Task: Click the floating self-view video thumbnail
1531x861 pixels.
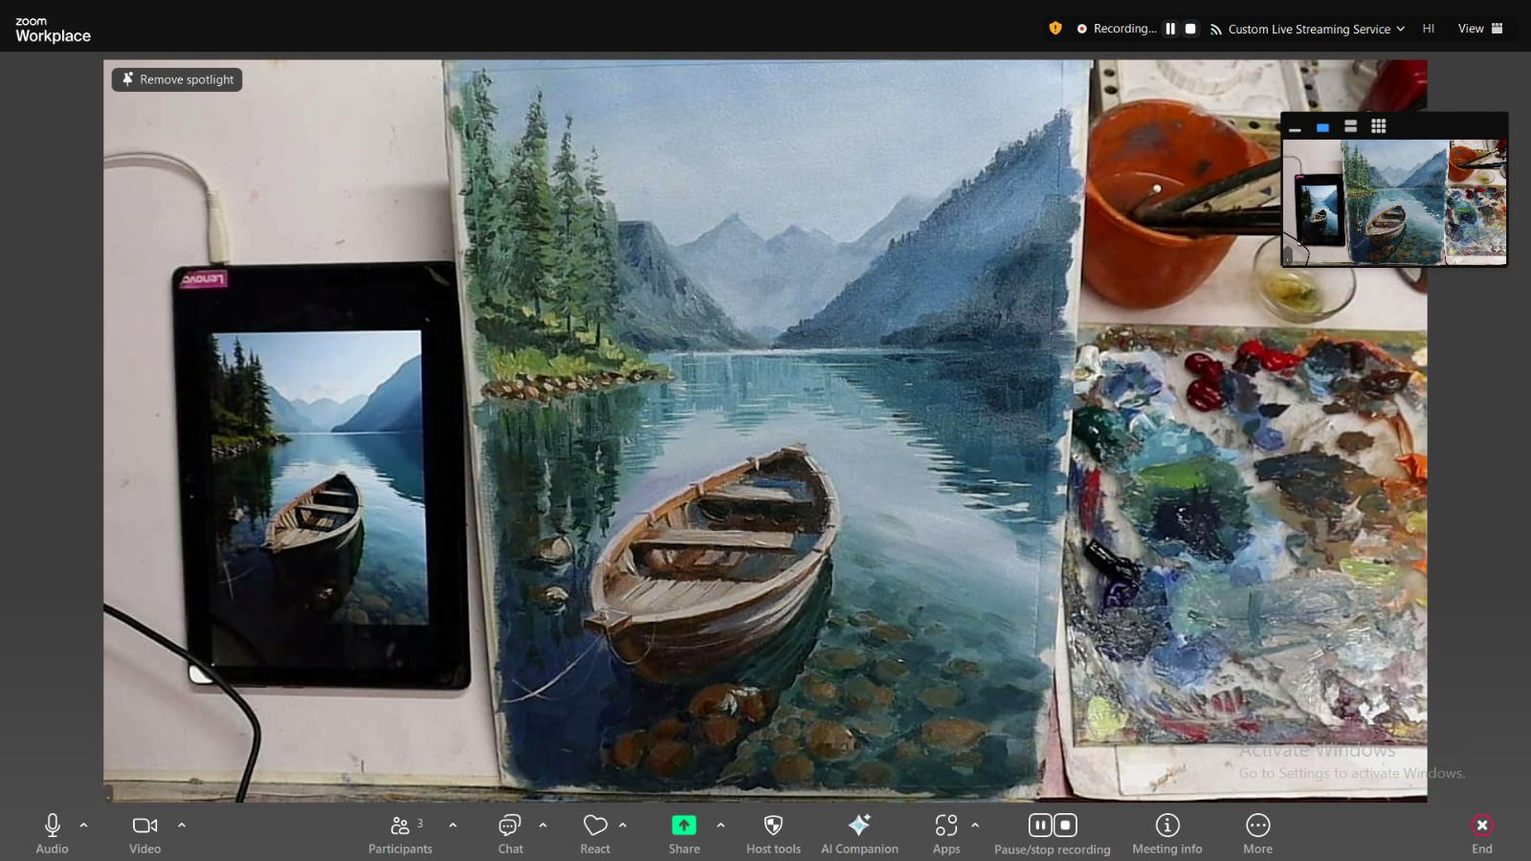Action: point(1394,202)
